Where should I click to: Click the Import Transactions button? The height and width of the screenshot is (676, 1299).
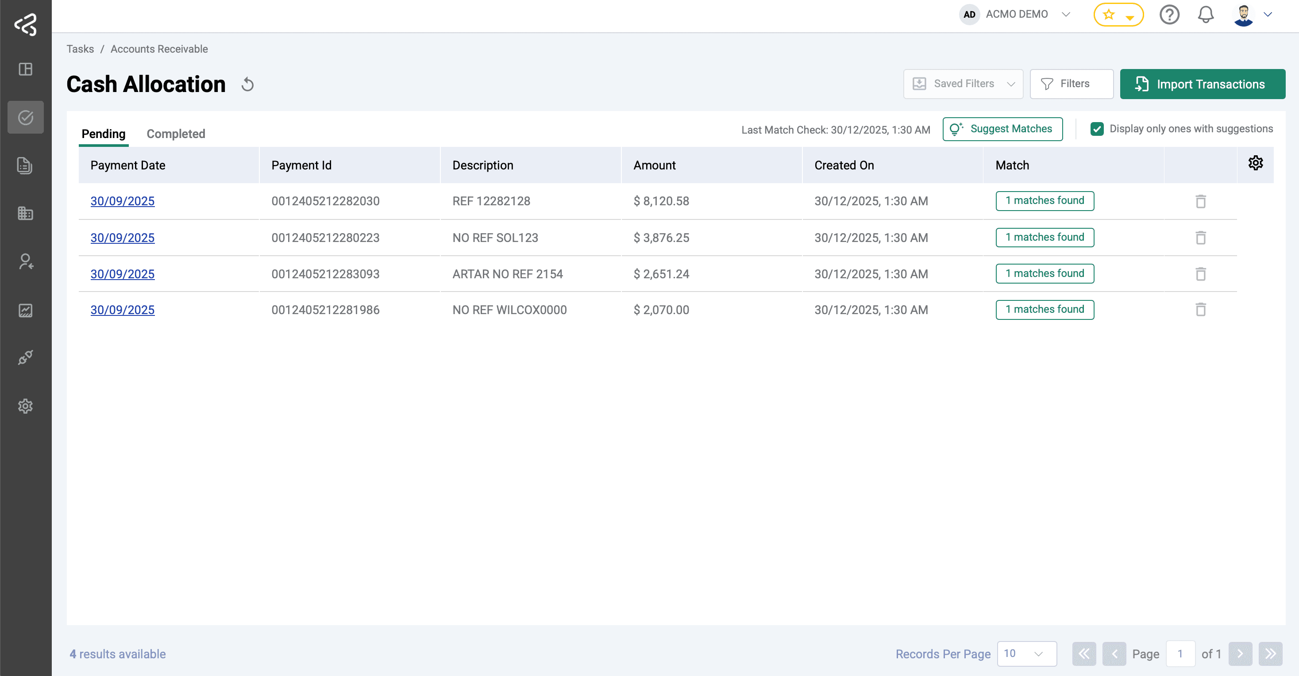pyautogui.click(x=1203, y=84)
